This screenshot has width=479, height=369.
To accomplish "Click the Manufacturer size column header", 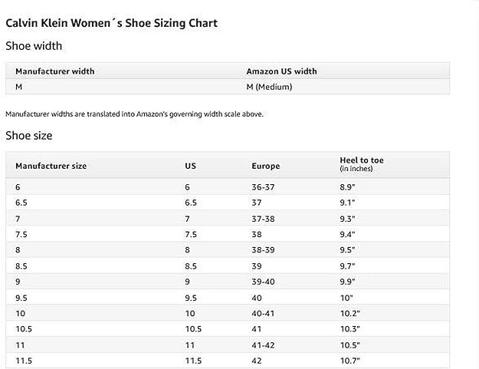I will [x=51, y=166].
